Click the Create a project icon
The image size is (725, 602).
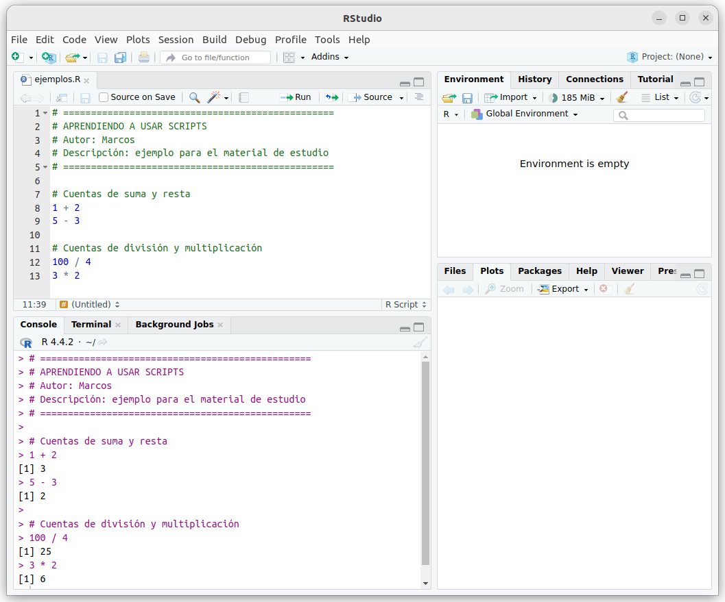pyautogui.click(x=49, y=58)
